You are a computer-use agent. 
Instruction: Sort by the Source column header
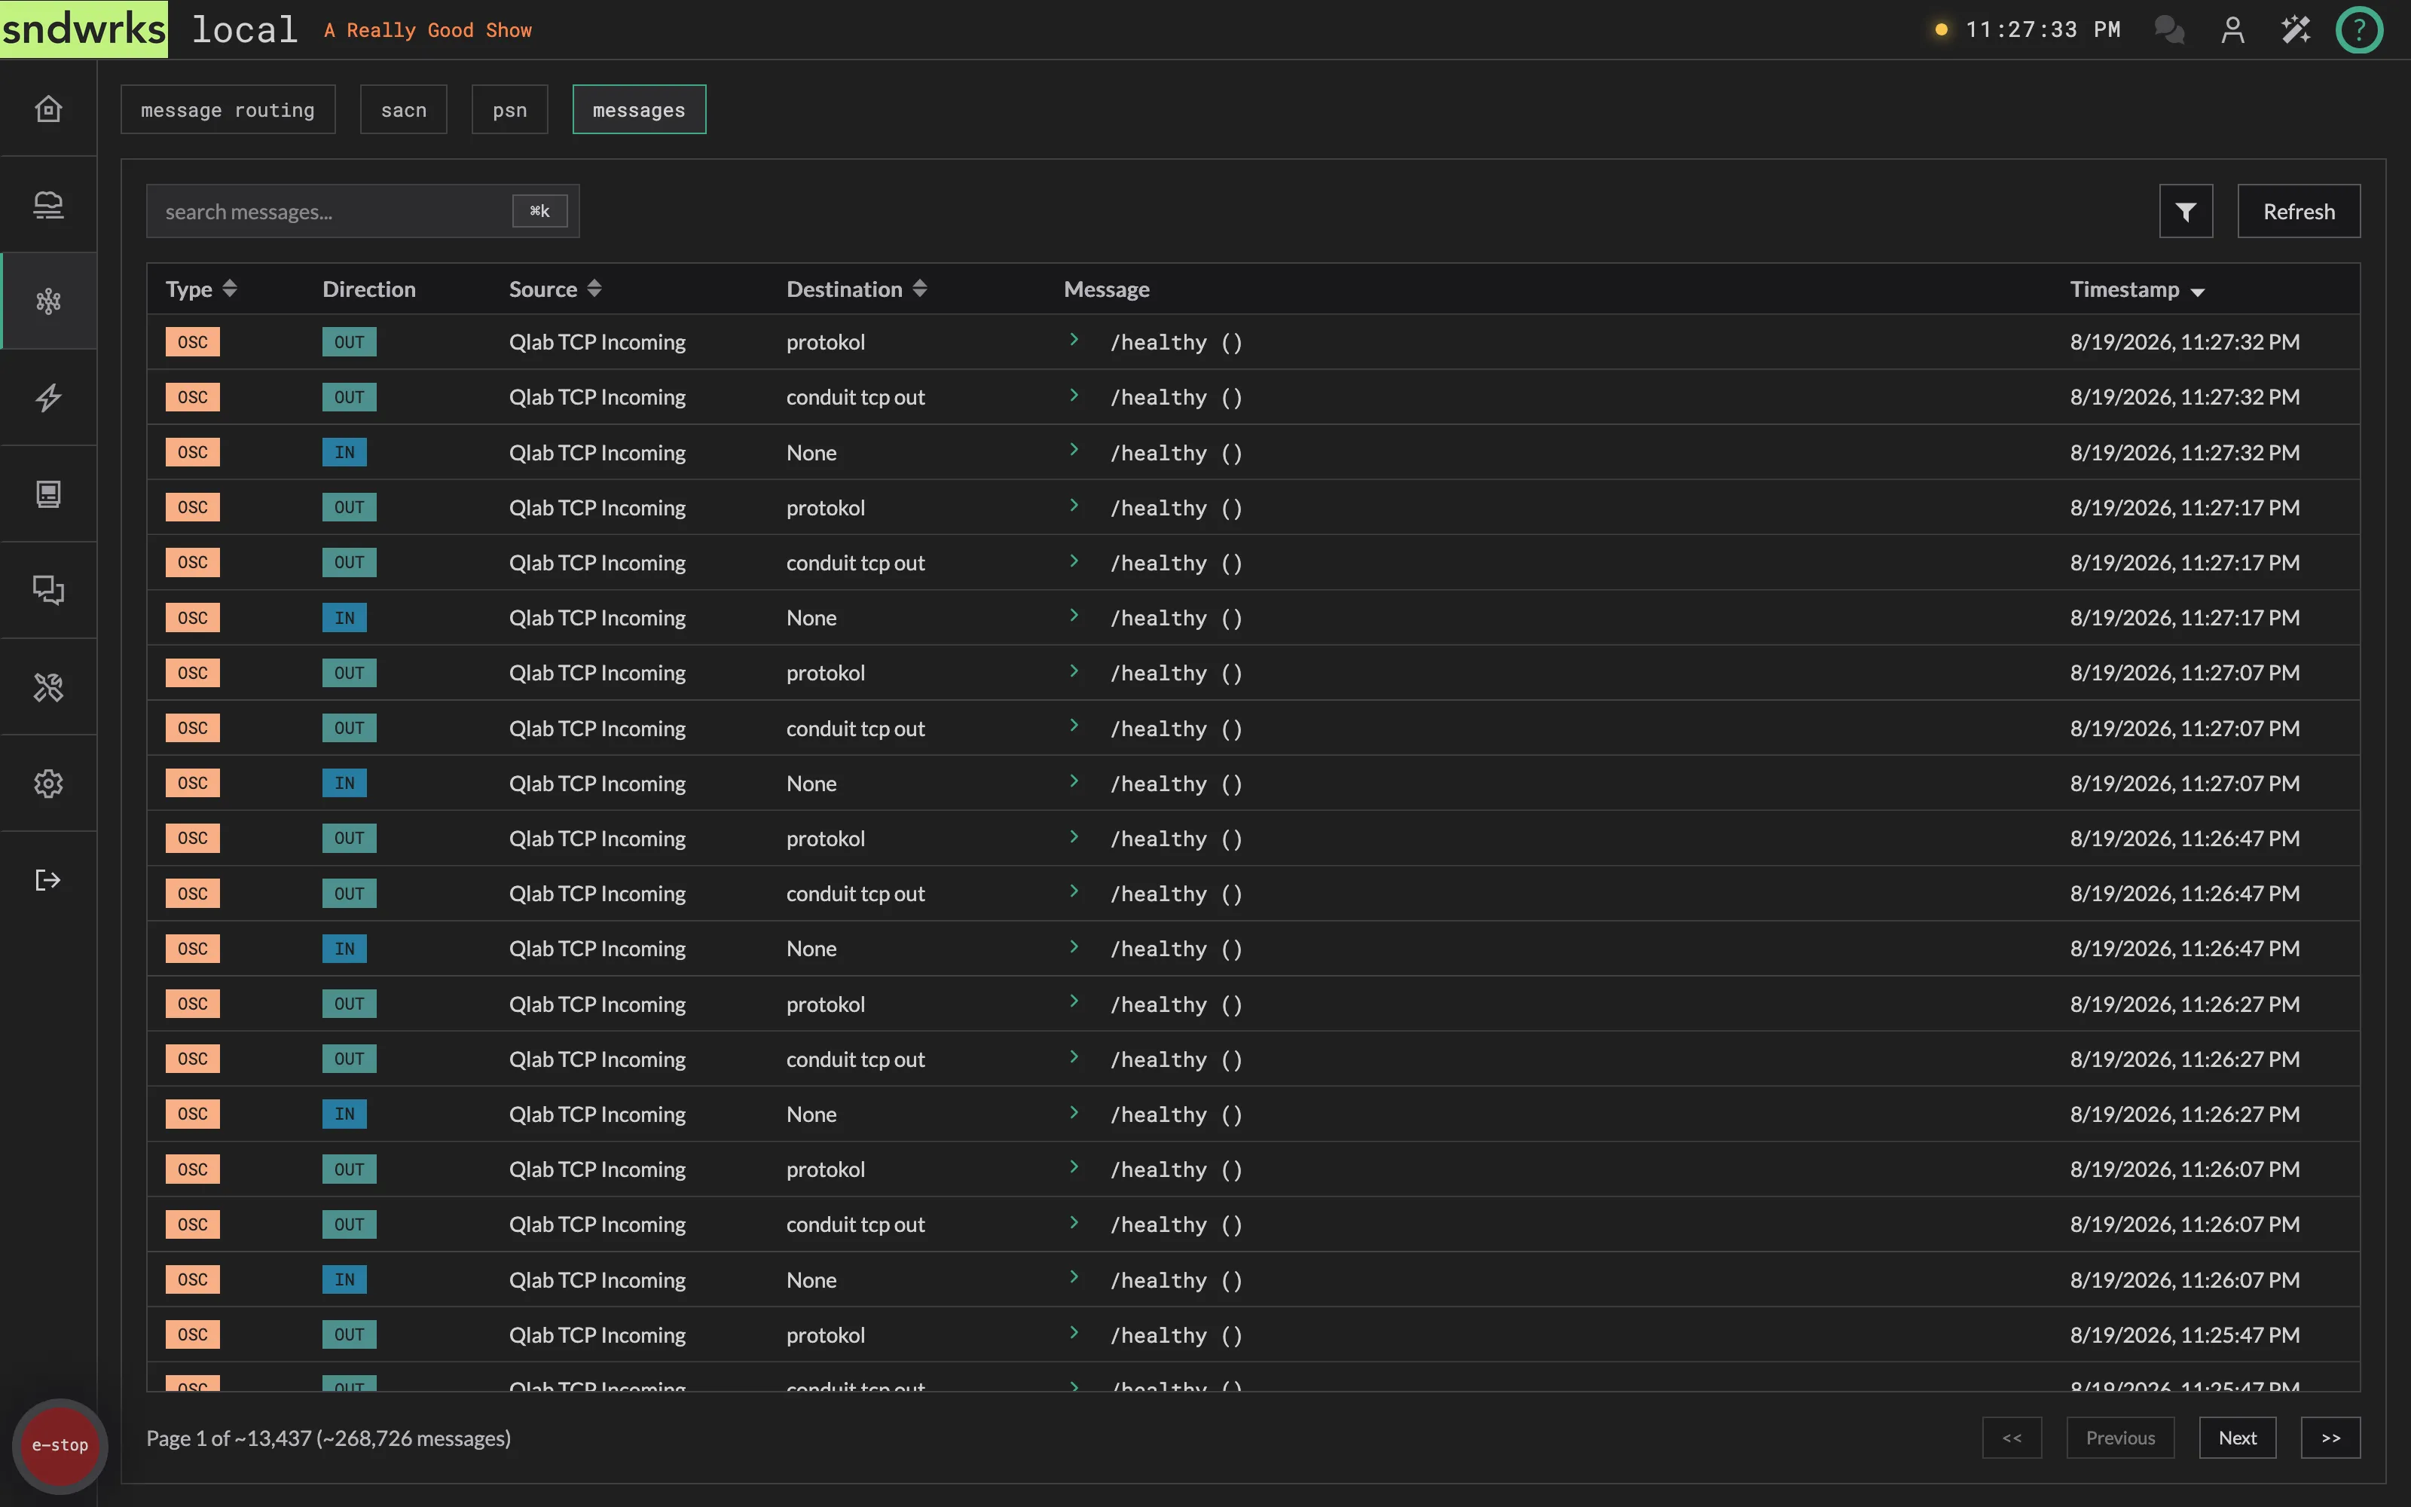coord(555,289)
